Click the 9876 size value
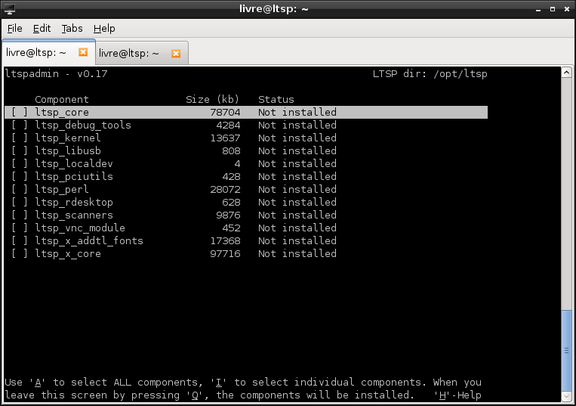Viewport: 576px width, 406px height. tap(228, 215)
